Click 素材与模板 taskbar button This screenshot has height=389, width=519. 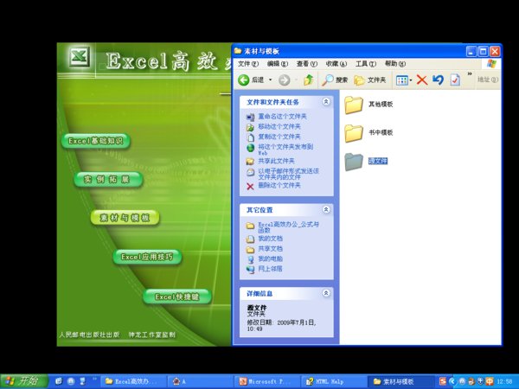402,381
